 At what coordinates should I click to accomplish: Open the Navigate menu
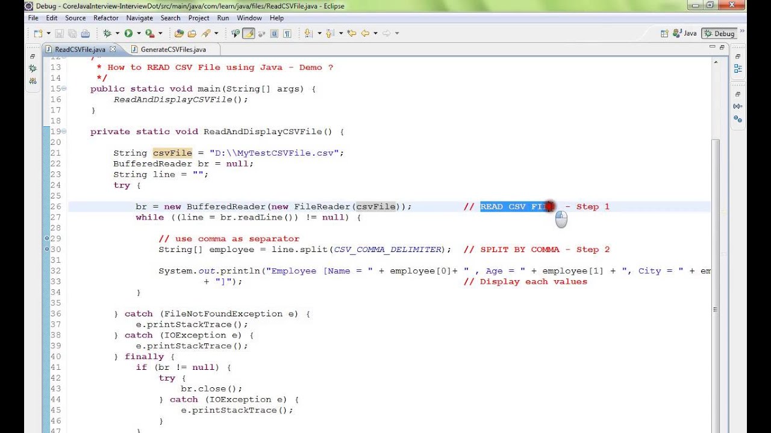tap(140, 18)
